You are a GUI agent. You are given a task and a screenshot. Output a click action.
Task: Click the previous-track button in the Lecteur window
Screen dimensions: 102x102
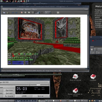pos(93,53)
